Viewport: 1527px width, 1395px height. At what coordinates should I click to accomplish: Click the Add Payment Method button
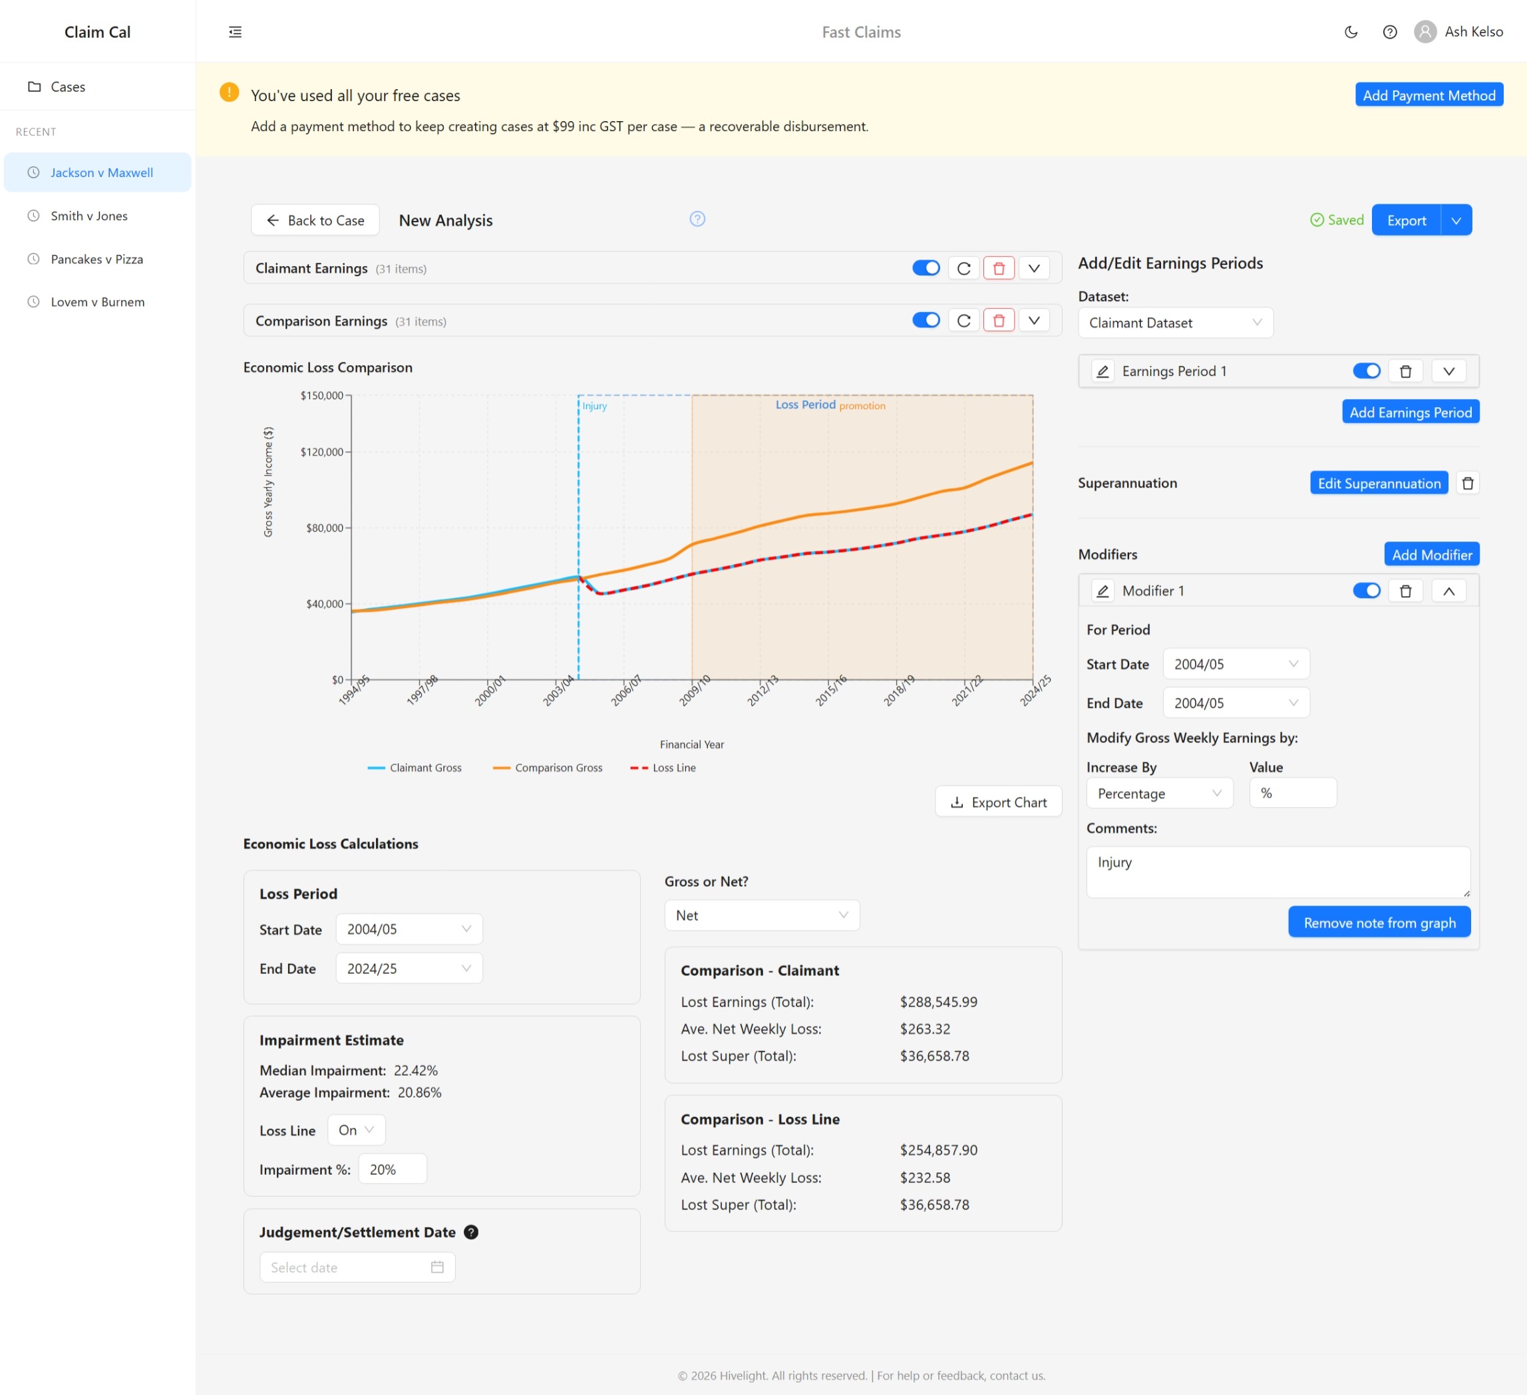[1429, 94]
